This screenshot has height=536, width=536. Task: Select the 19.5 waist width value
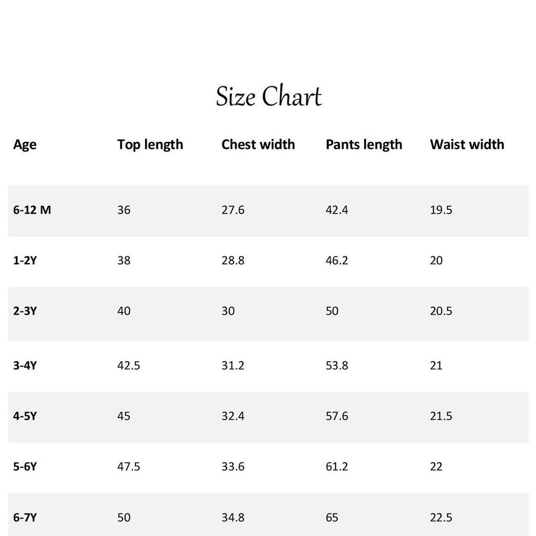(441, 209)
